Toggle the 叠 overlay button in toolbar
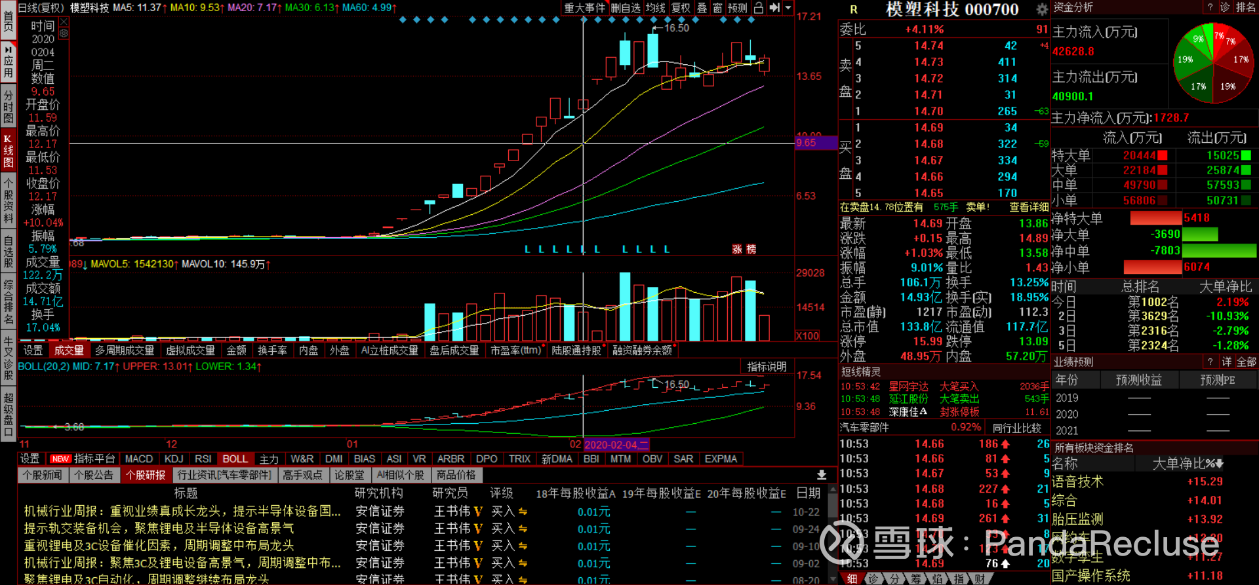Image resolution: width=1259 pixels, height=585 pixels. pyautogui.click(x=702, y=8)
